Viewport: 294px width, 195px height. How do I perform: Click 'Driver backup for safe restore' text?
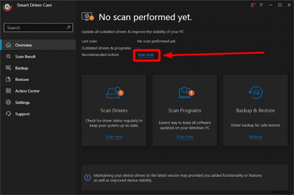255,125
